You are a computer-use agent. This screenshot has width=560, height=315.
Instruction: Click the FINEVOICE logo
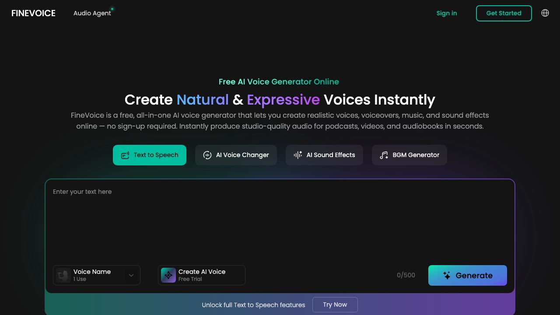point(33,13)
